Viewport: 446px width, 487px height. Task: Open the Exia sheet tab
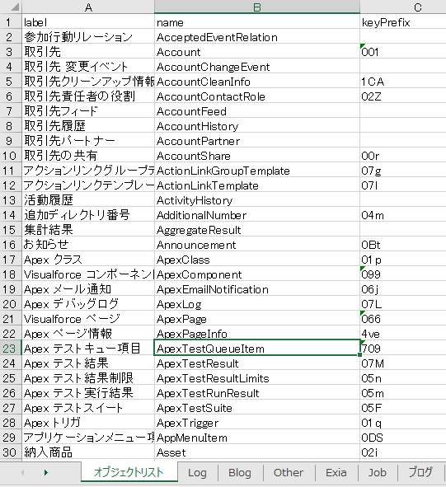[x=336, y=472]
